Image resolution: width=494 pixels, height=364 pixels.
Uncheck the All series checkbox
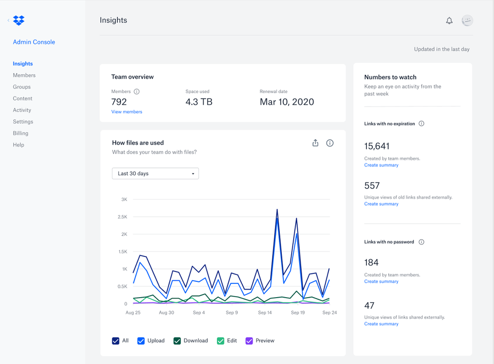pos(116,341)
